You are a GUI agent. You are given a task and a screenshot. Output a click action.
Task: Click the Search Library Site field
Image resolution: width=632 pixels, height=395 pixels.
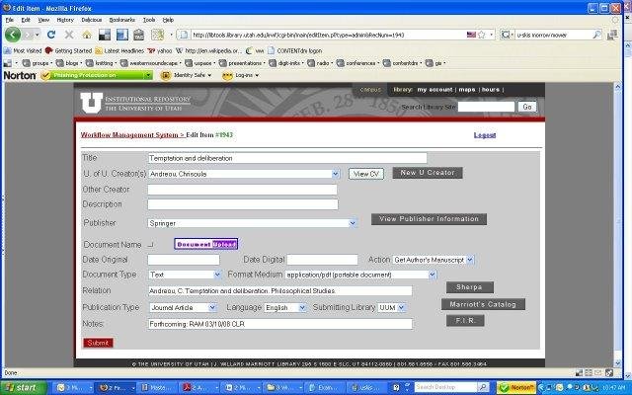click(x=486, y=107)
